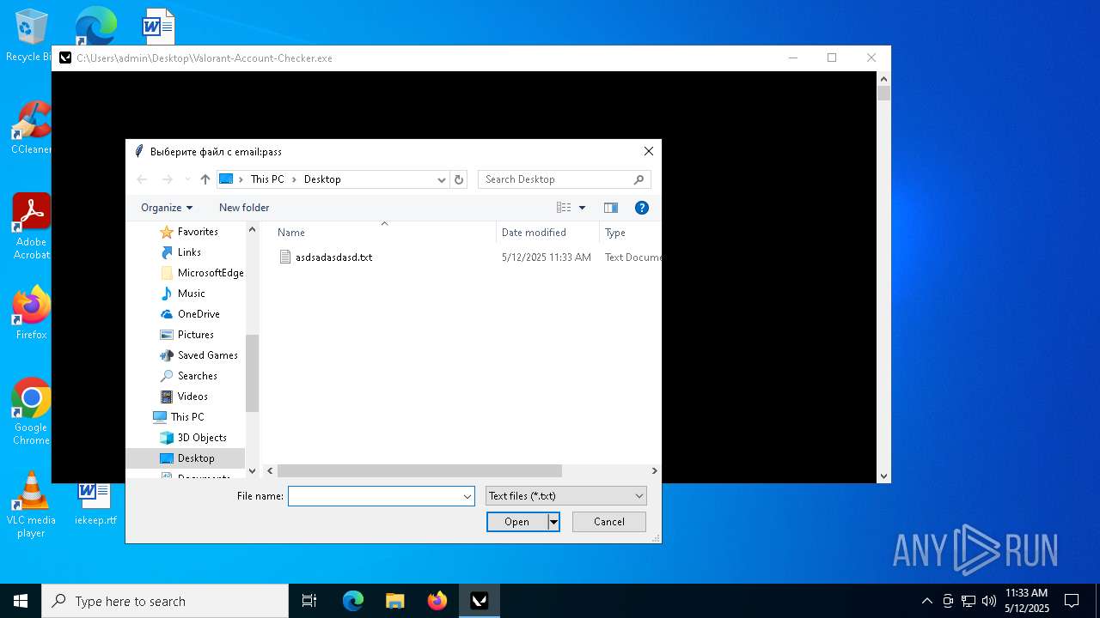The width and height of the screenshot is (1100, 618).
Task: Open Adobe Acrobat desktop shortcut
Action: coord(31,227)
